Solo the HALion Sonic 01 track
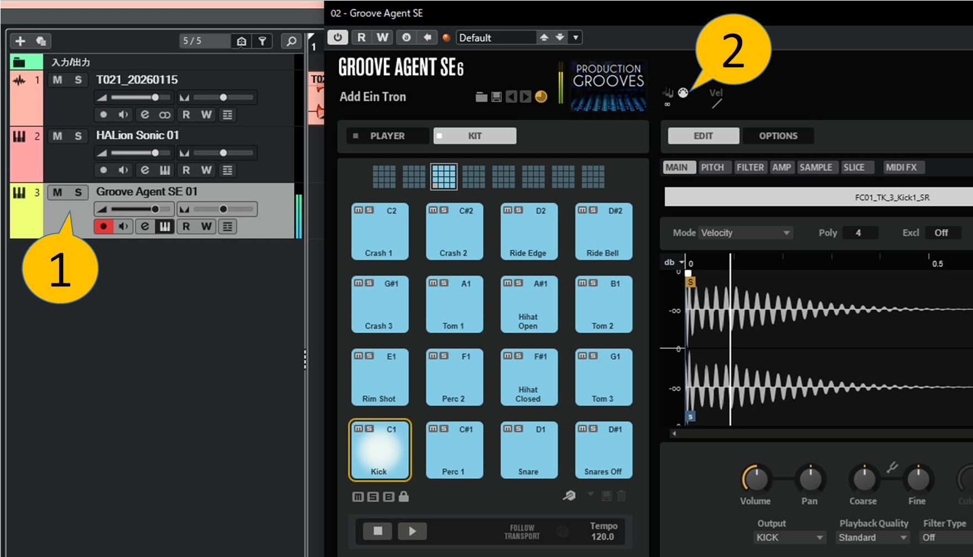 [78, 136]
